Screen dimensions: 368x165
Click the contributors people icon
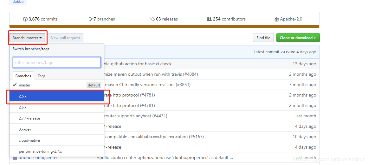[209, 19]
